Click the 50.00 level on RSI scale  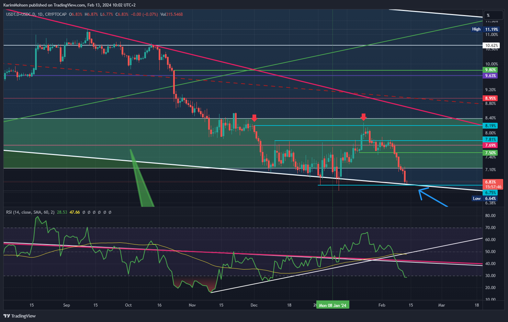coord(490,252)
